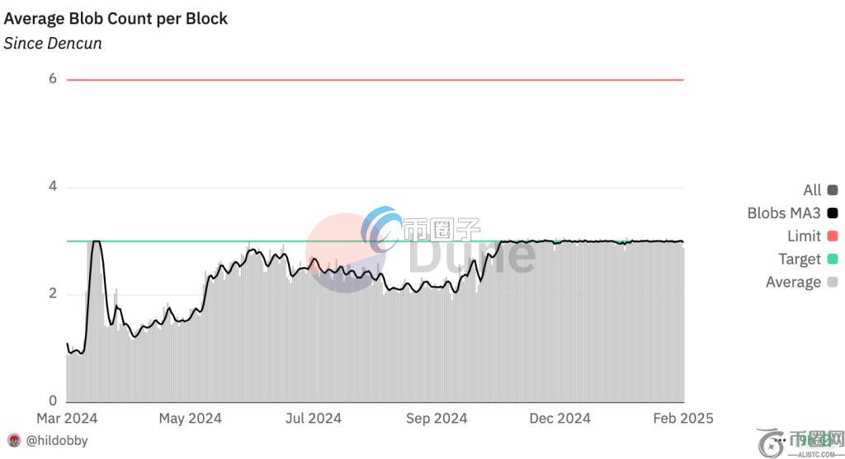Click the Feb 2025 x-axis label
This screenshot has height=459, width=845.
(682, 419)
